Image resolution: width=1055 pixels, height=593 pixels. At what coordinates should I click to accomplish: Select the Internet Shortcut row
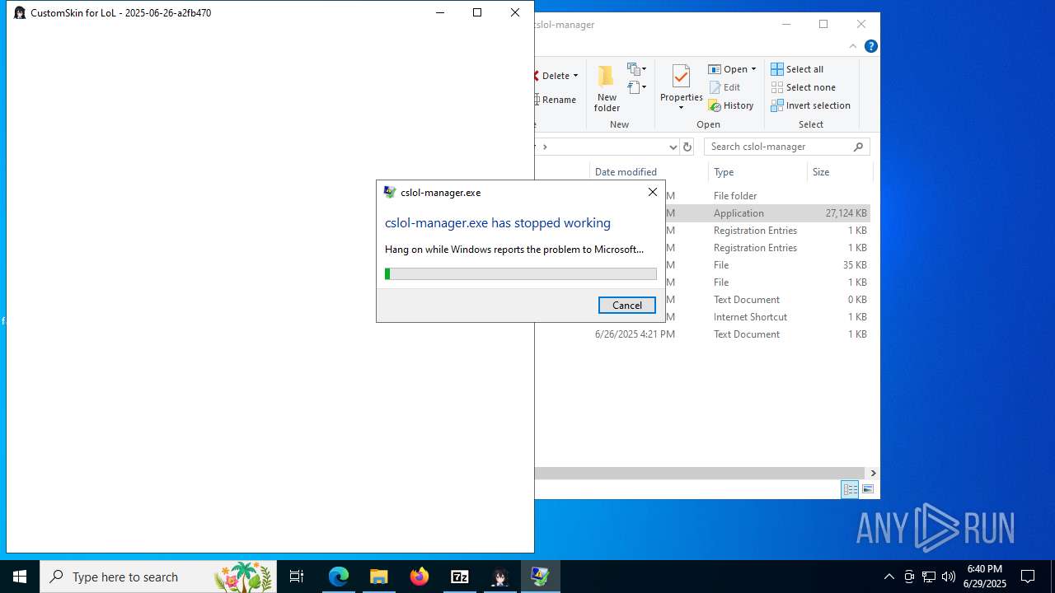(702, 317)
